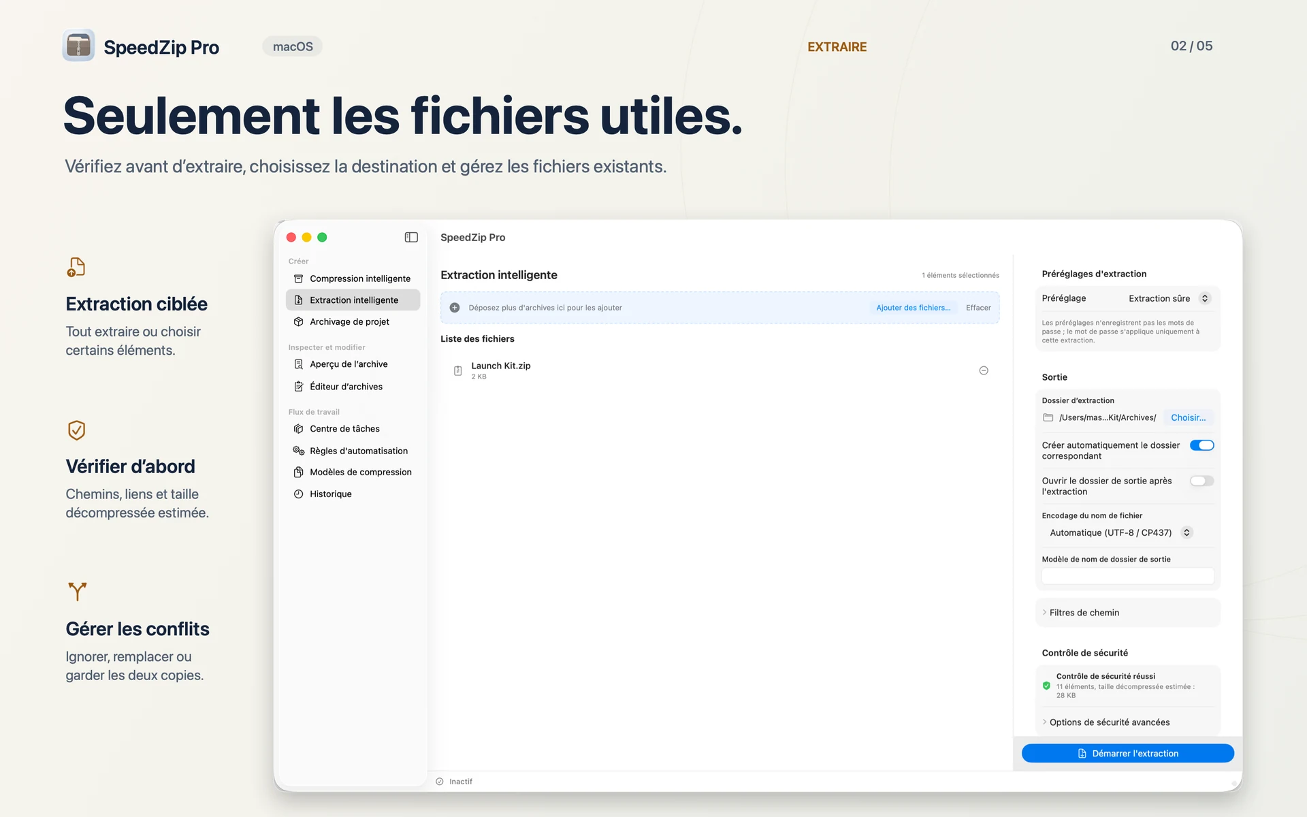Open the Préréglage Extraction sûre dropdown
Image resolution: width=1307 pixels, height=817 pixels.
coord(1169,298)
